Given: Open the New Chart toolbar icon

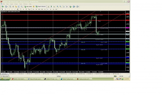Looking at the screenshot, I should (3, 7).
